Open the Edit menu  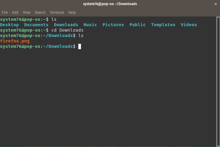coord(15,12)
